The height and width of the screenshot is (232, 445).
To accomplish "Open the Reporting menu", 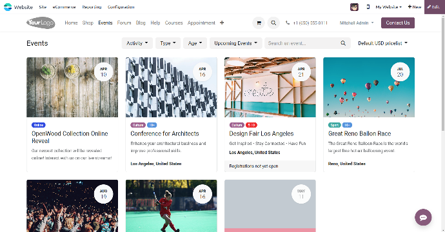I will pos(92,7).
